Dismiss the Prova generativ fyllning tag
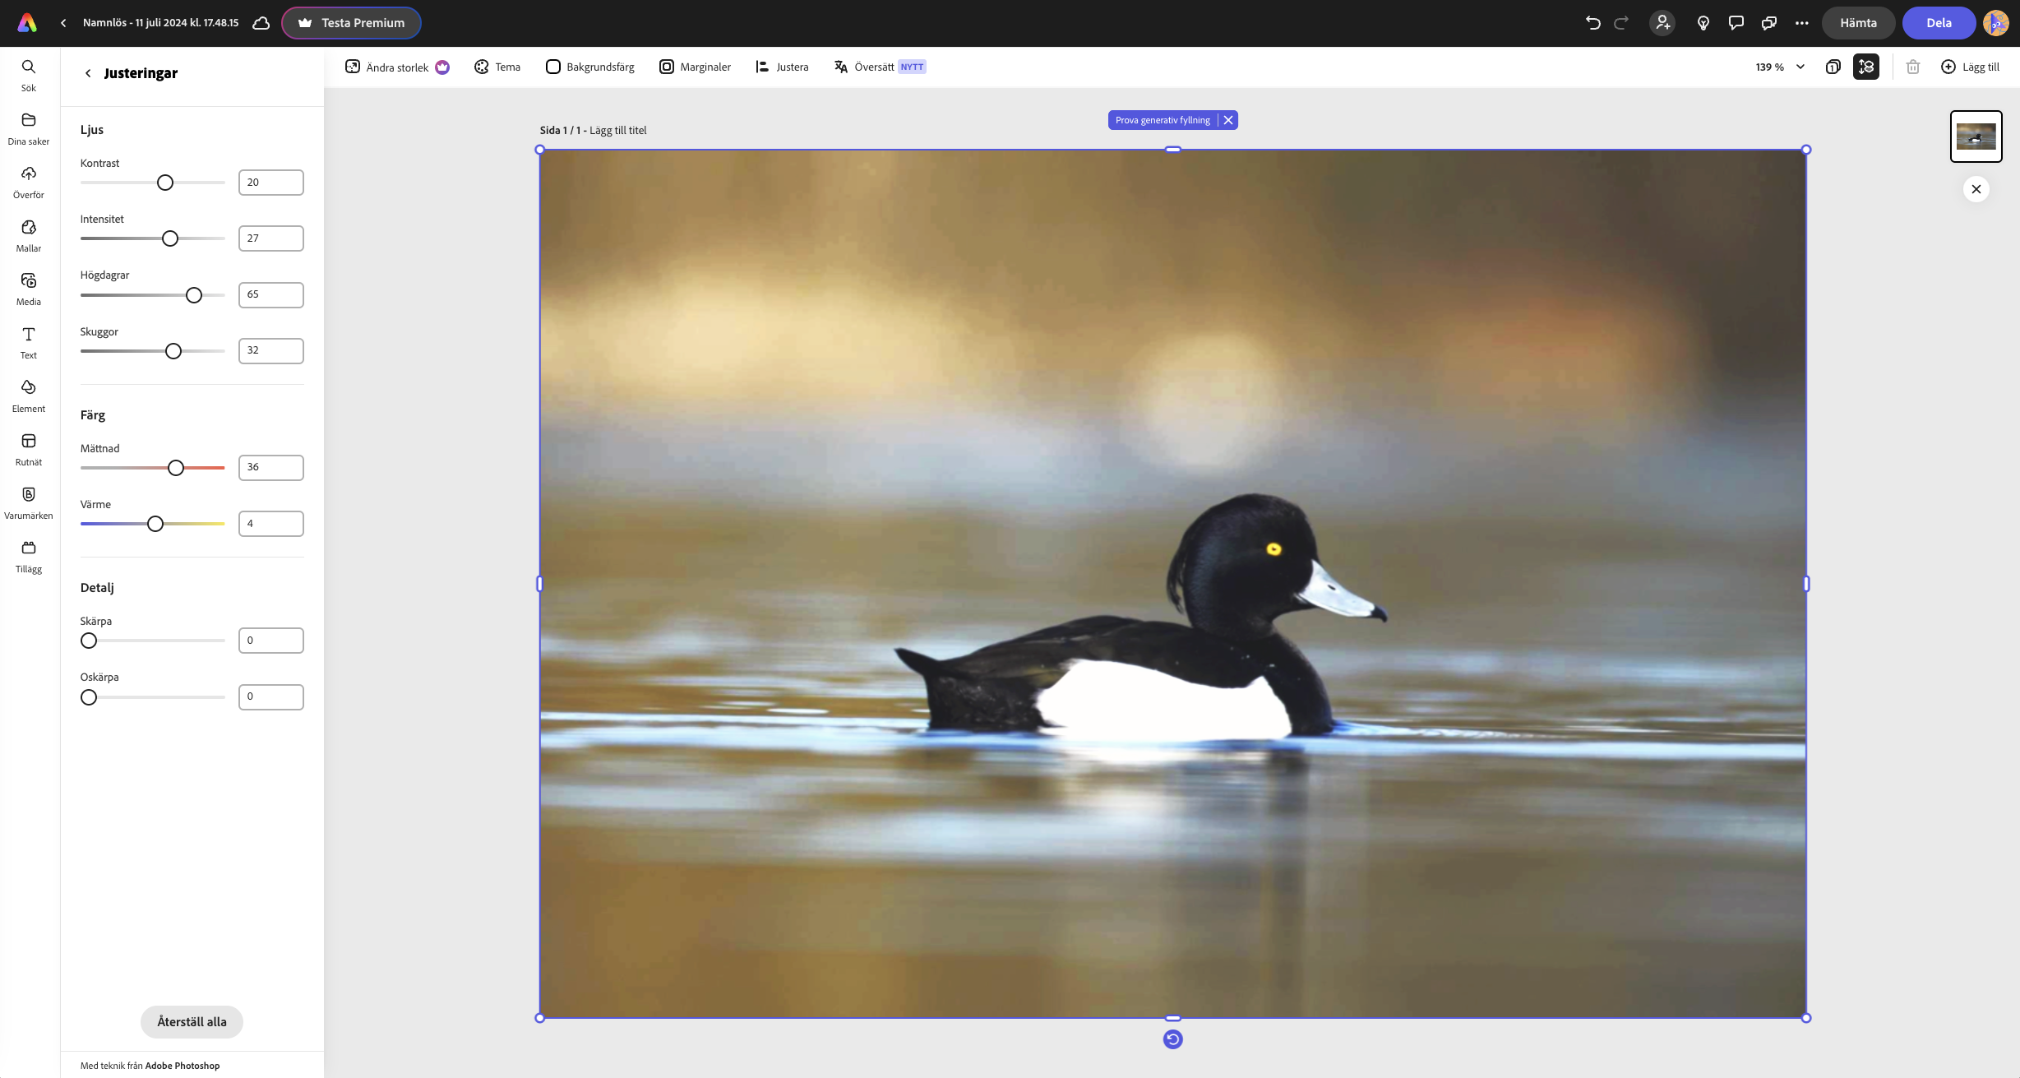 (1228, 120)
